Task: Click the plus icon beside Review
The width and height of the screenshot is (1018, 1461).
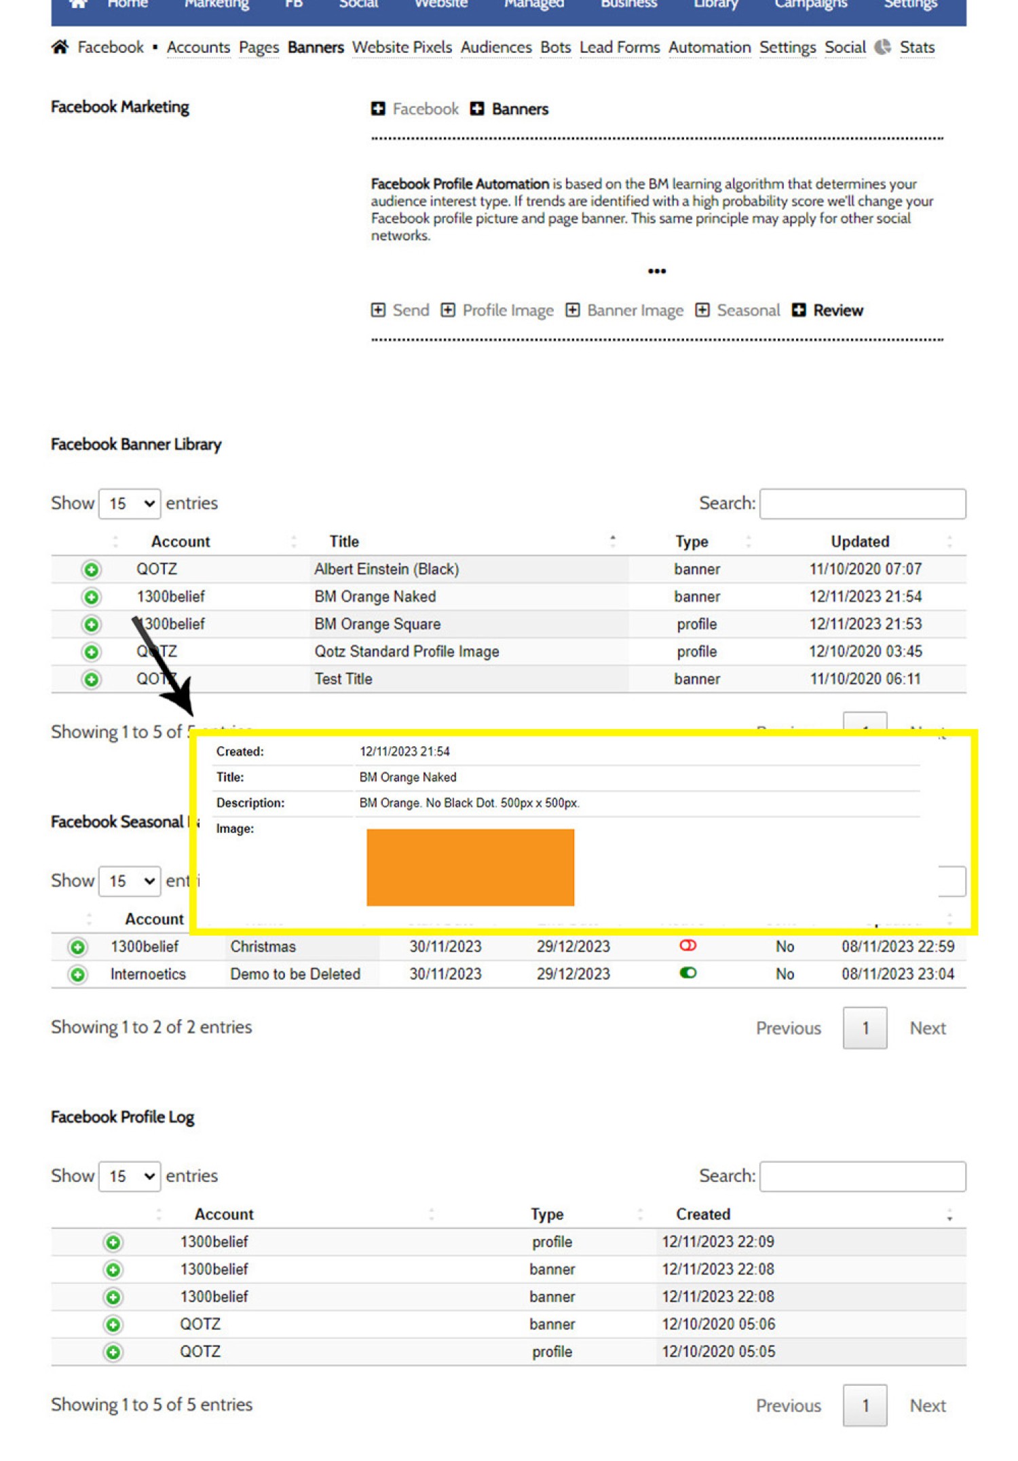Action: click(799, 310)
